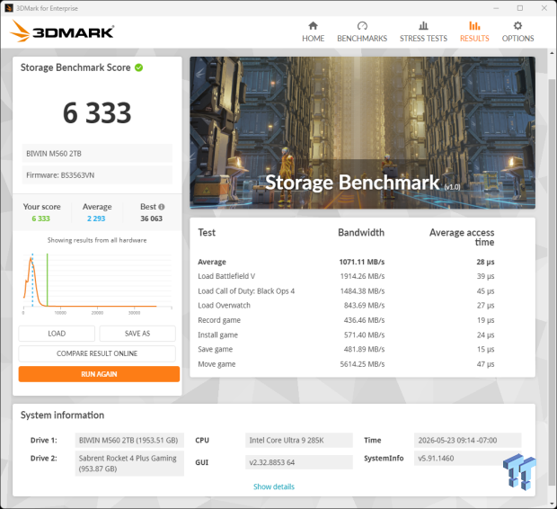Viewport: 557px width, 509px height.
Task: Select the Results bar-chart icon
Action: pyautogui.click(x=474, y=25)
